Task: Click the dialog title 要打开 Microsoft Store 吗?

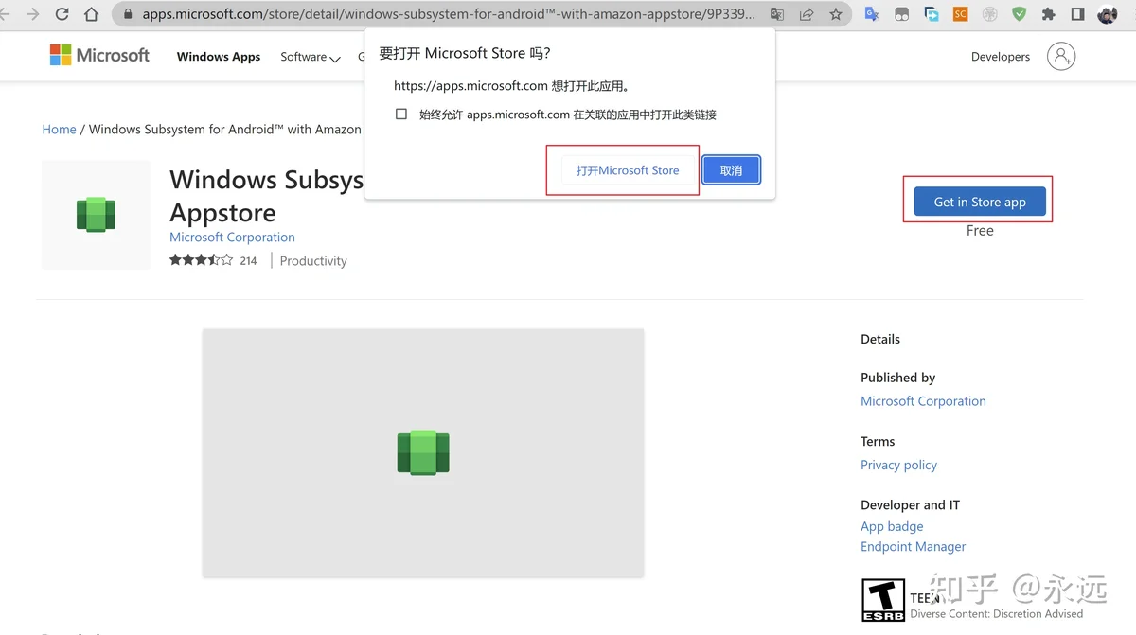Action: coord(465,53)
